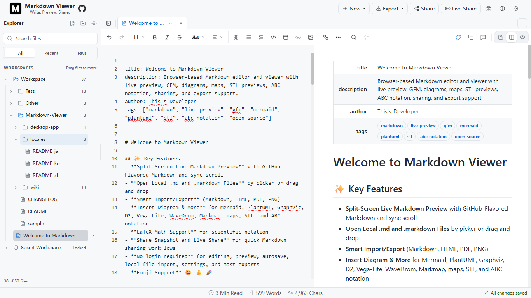The height and width of the screenshot is (298, 531).
Task: Apply strikethrough formatting
Action: [x=180, y=37]
